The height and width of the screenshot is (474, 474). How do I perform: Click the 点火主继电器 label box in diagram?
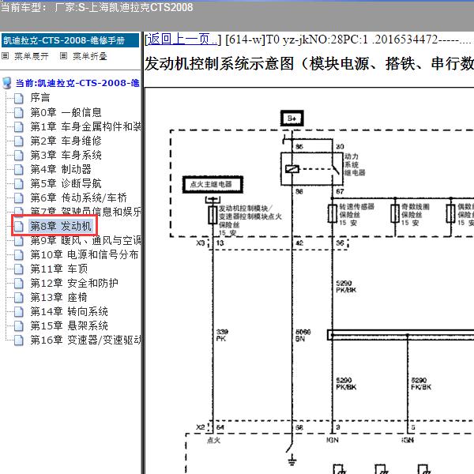(x=213, y=184)
